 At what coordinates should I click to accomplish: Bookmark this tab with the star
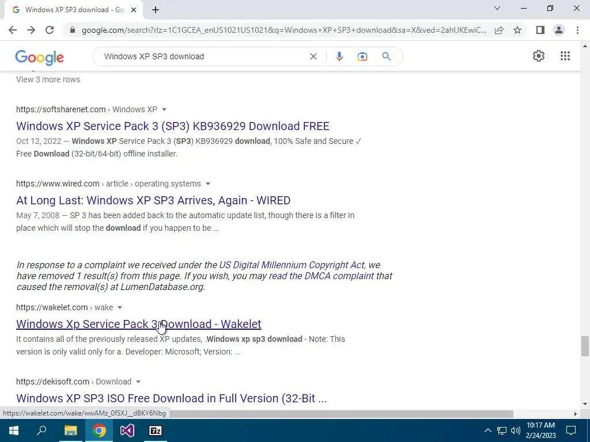pos(517,30)
